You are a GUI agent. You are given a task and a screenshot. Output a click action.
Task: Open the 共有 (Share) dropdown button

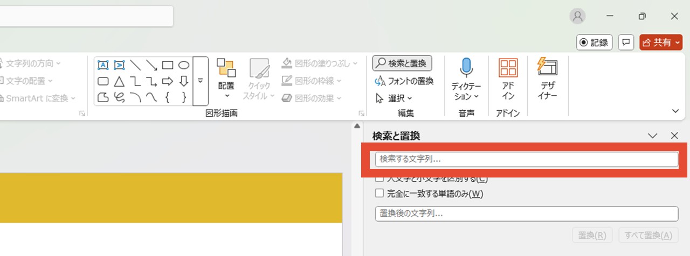(x=661, y=42)
